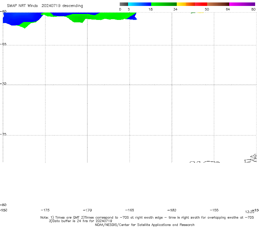Click the color scale label 5
The width and height of the screenshot is (259, 227).
[x=129, y=9]
